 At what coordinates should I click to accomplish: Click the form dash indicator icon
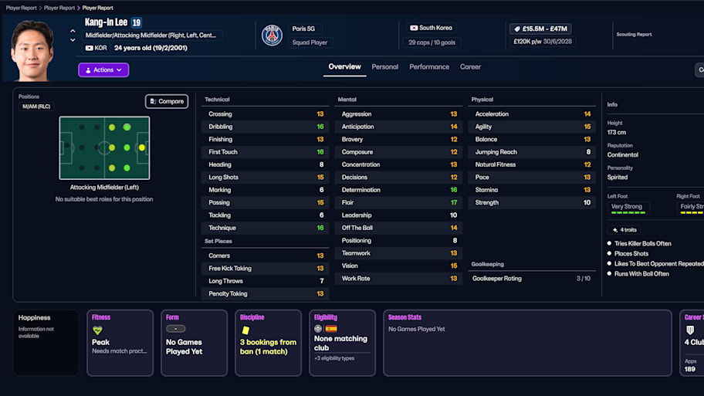tap(175, 329)
